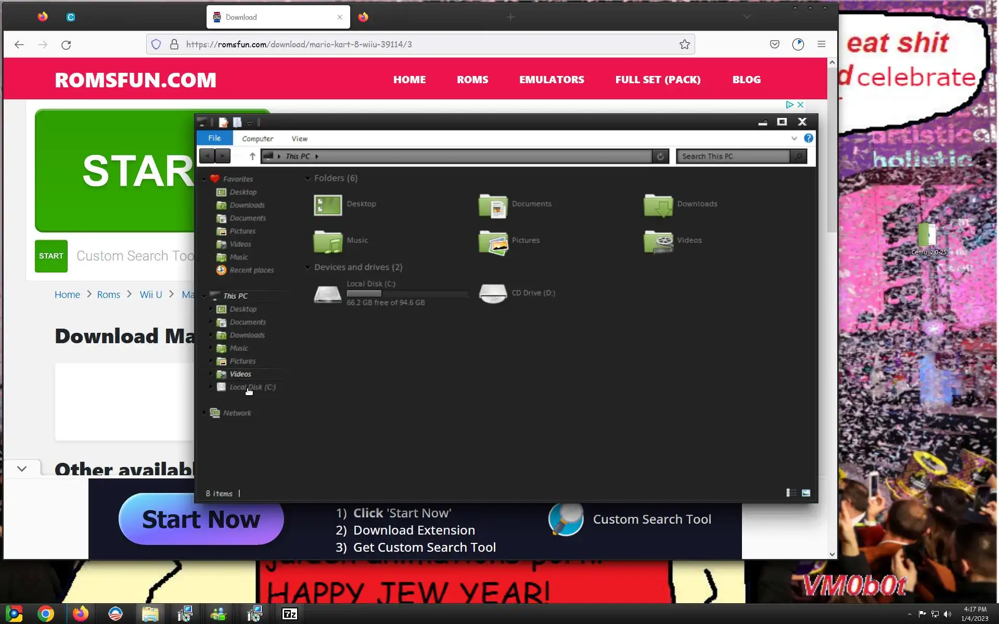The height and width of the screenshot is (624, 999).
Task: Click the Start Now ad button
Action: pyautogui.click(x=201, y=519)
